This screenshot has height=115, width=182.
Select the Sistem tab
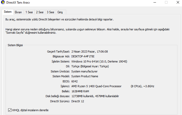click(8, 12)
